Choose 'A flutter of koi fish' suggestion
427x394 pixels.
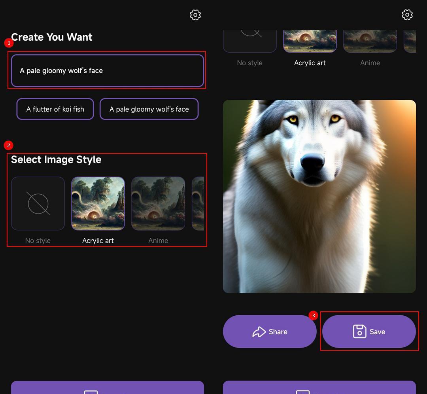(x=55, y=109)
